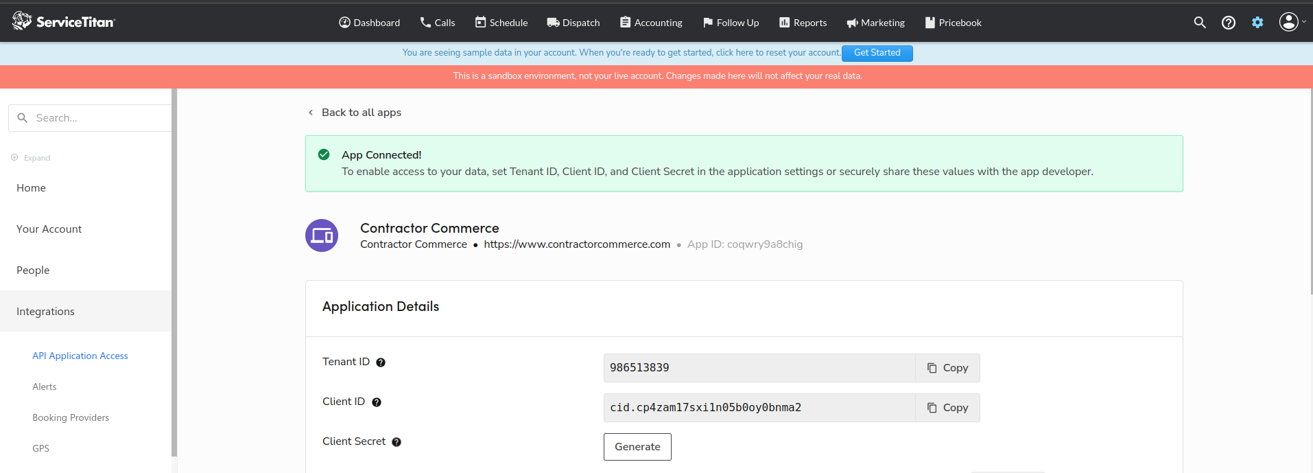Collapse the Integrations section
This screenshot has width=1313, height=473.
click(x=86, y=311)
